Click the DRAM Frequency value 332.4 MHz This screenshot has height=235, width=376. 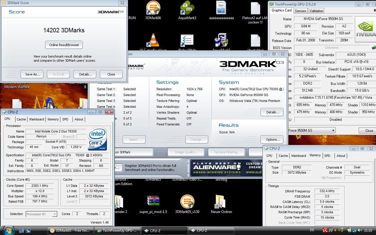pyautogui.click(x=327, y=191)
